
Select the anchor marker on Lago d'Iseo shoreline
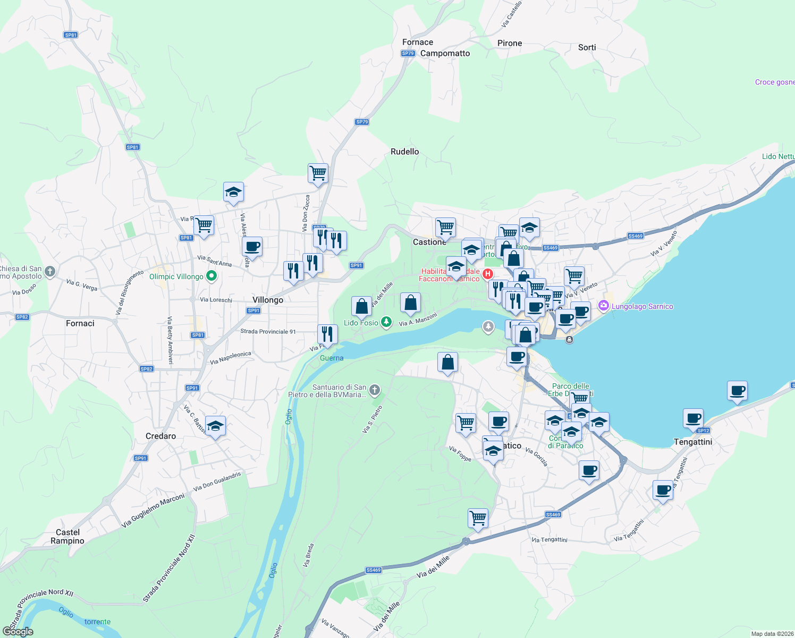[569, 339]
